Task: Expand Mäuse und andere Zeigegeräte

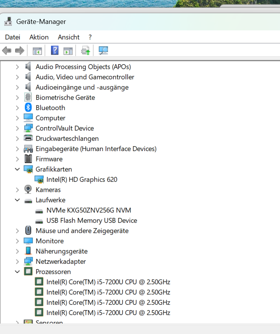Action: [x=17, y=231]
